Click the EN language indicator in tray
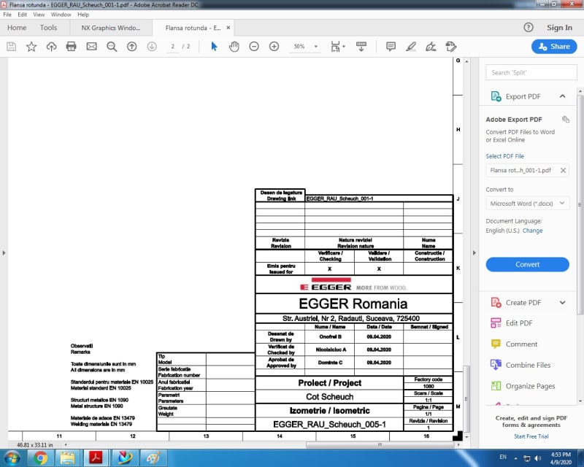 503,457
